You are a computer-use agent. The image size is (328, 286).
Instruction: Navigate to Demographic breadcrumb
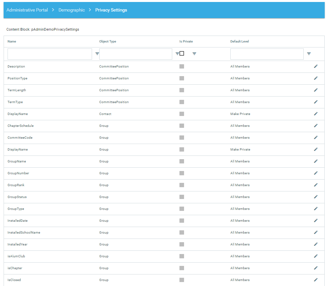pos(72,10)
